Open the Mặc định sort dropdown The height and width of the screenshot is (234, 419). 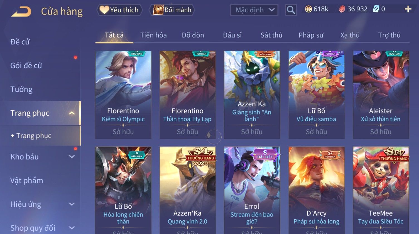[x=254, y=10]
